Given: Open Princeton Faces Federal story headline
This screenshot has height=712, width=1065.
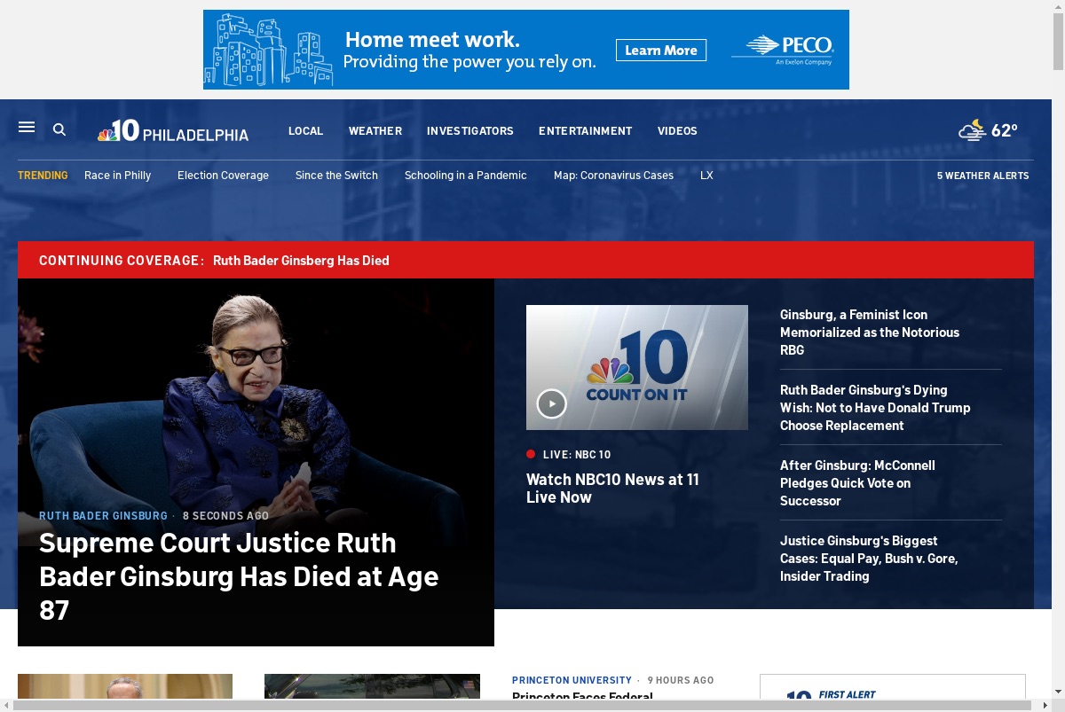Looking at the screenshot, I should [x=582, y=697].
